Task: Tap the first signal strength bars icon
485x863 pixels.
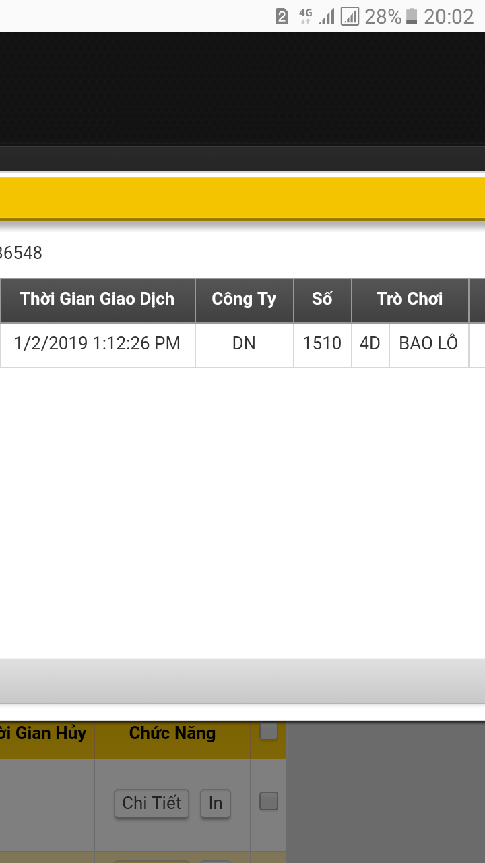Action: (x=327, y=16)
